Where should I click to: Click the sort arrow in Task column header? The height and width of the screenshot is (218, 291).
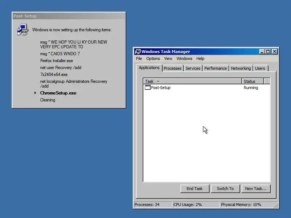coord(158,81)
